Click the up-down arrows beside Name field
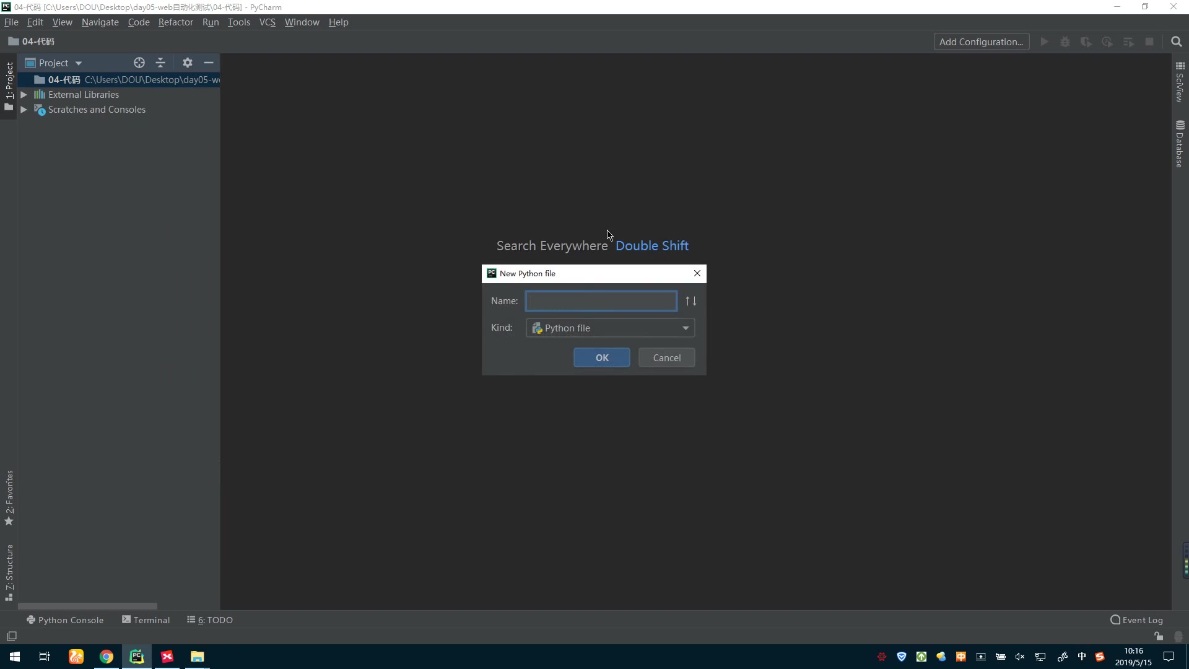This screenshot has width=1189, height=669. (x=691, y=301)
